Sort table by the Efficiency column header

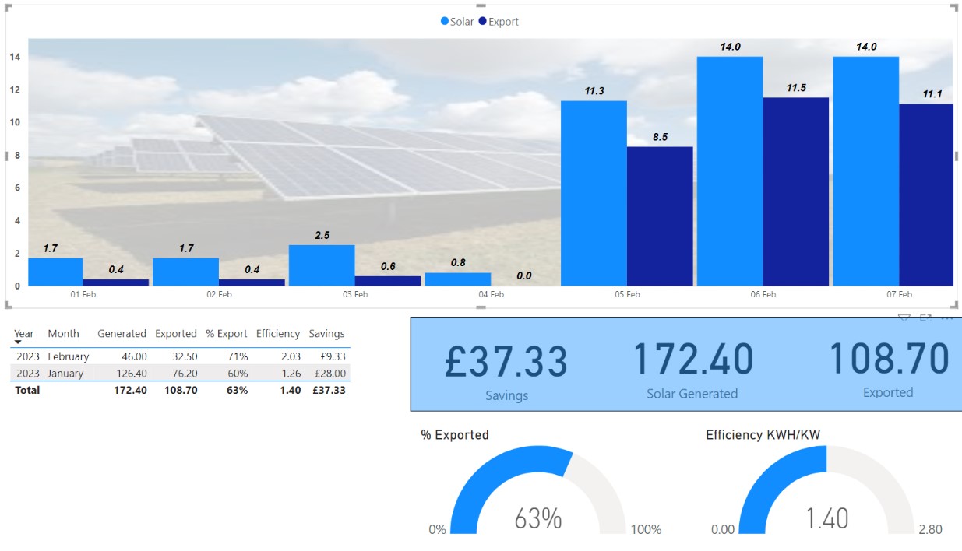click(278, 333)
